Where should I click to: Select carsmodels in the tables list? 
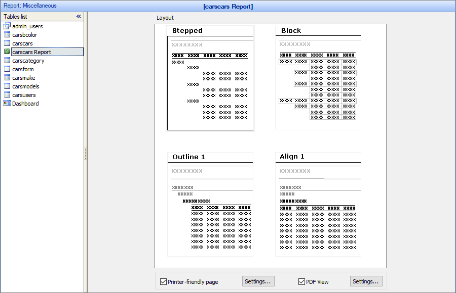click(26, 86)
